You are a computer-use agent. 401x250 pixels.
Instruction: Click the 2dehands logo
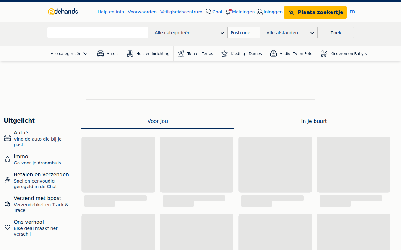point(63,12)
